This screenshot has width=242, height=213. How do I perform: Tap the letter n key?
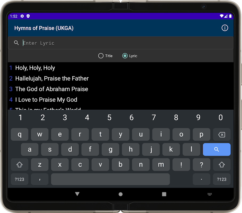click(x=141, y=165)
